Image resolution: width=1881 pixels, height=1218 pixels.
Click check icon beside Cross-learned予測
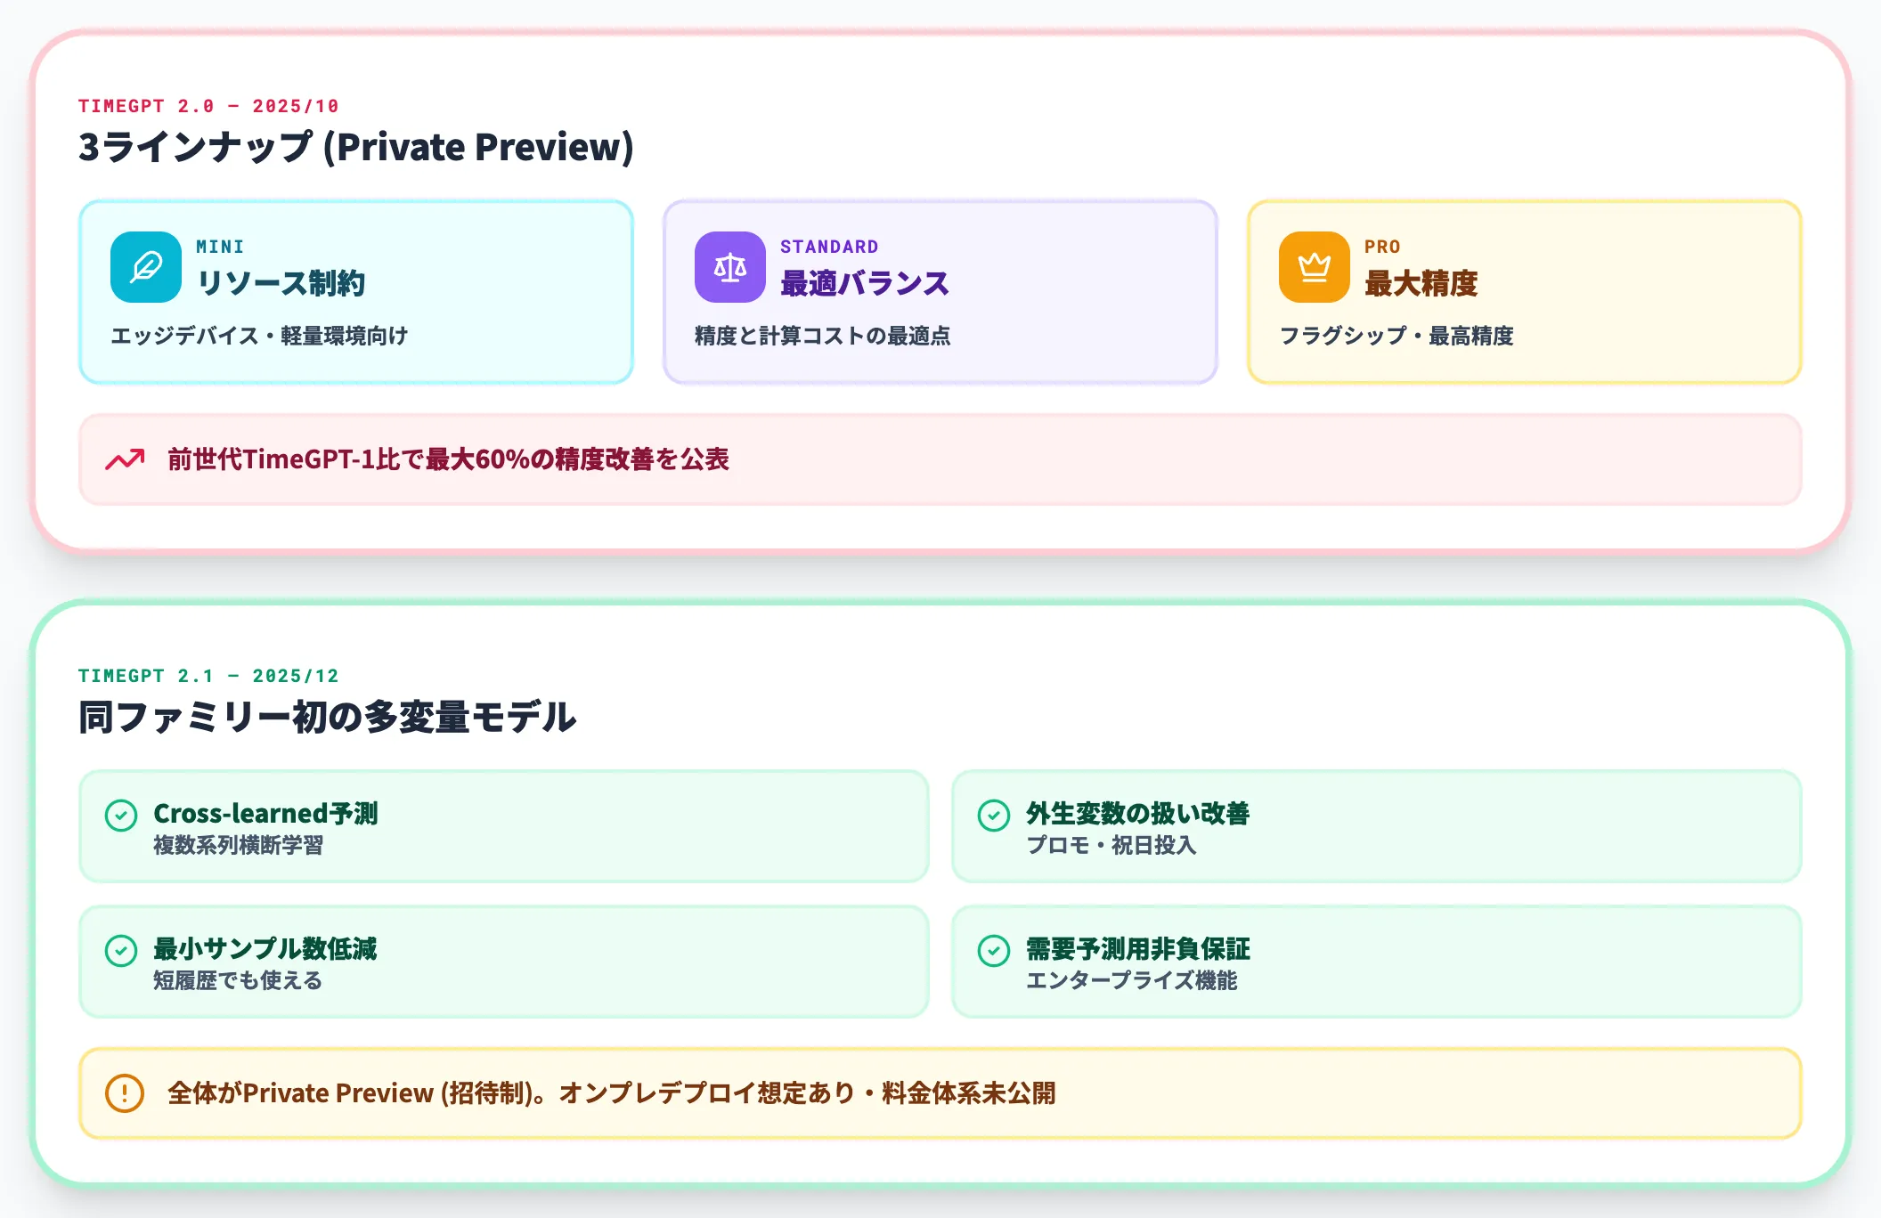(121, 815)
